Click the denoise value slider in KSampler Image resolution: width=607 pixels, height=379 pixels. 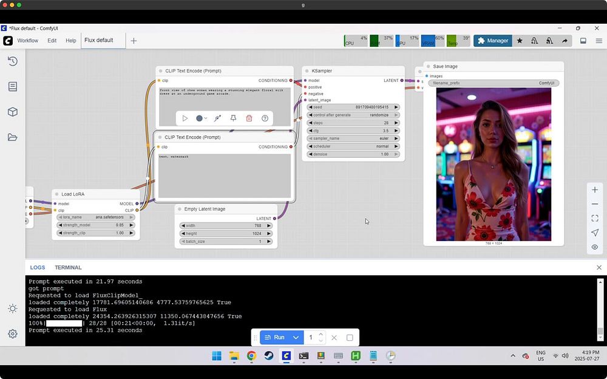click(x=354, y=154)
